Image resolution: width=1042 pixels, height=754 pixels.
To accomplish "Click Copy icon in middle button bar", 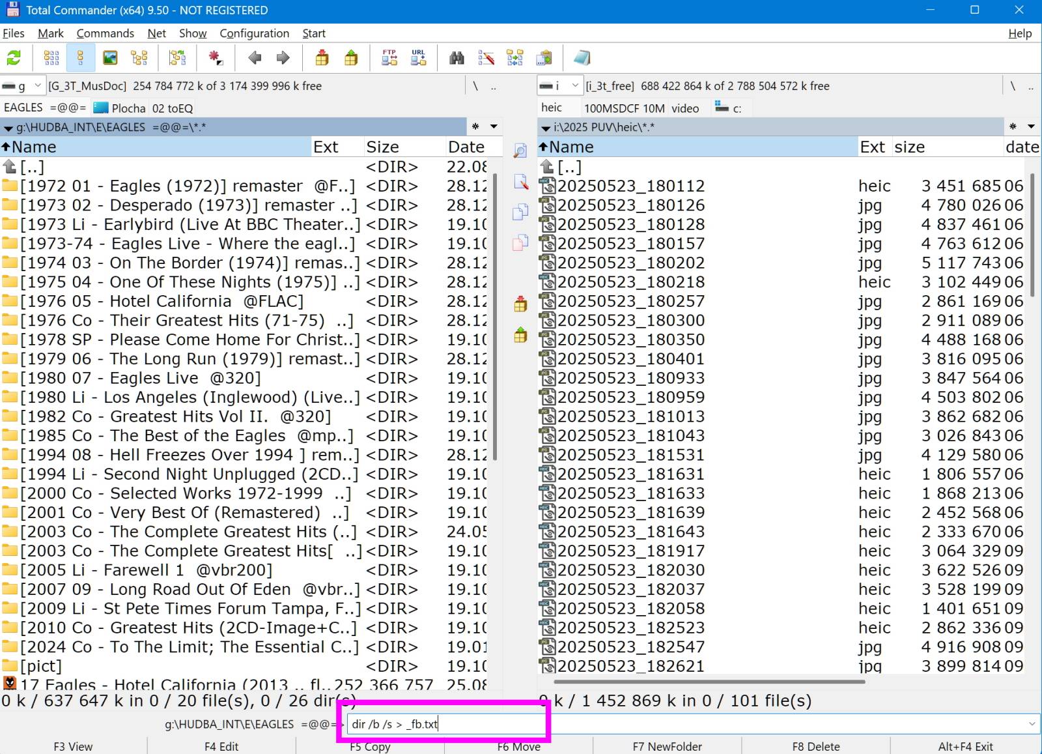I will pyautogui.click(x=520, y=212).
